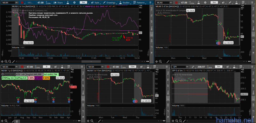
Task: Zoom in on the 1m chart
Action: click(x=6, y=61)
